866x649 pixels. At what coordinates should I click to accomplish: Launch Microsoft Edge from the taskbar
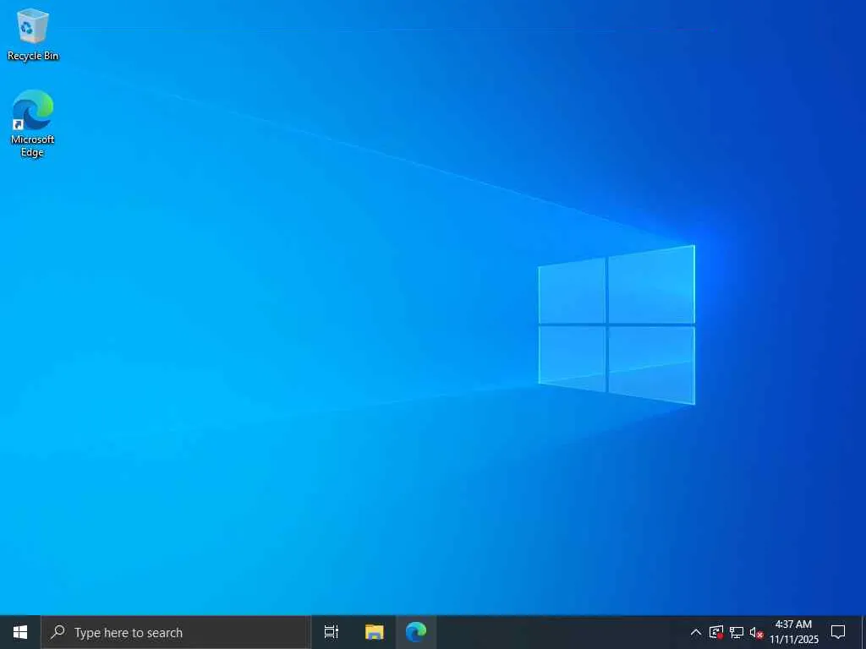pyautogui.click(x=416, y=632)
